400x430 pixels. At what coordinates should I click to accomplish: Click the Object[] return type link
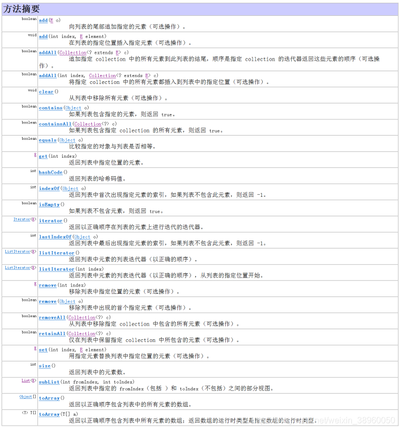pyautogui.click(x=26, y=397)
